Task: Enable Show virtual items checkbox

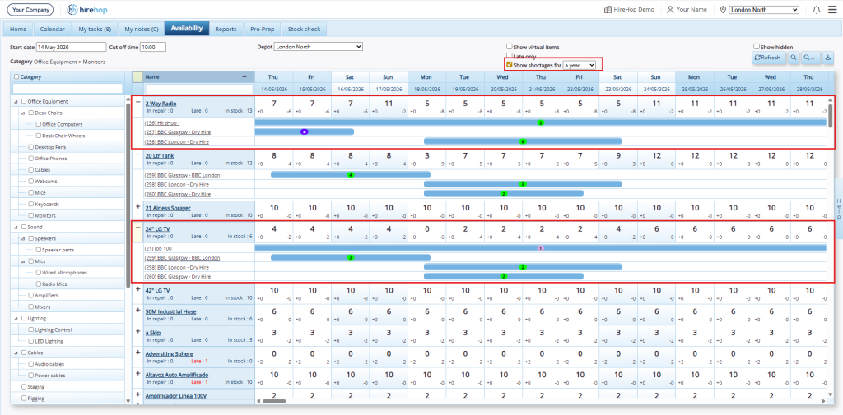Action: coord(509,47)
